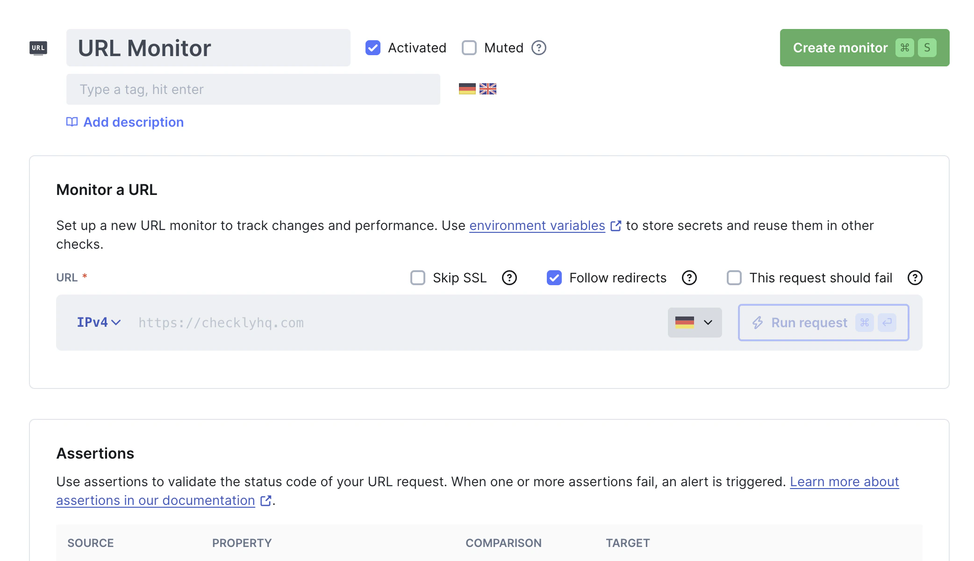Expand the run location flag dropdown
This screenshot has height=561, width=974.
coord(695,322)
